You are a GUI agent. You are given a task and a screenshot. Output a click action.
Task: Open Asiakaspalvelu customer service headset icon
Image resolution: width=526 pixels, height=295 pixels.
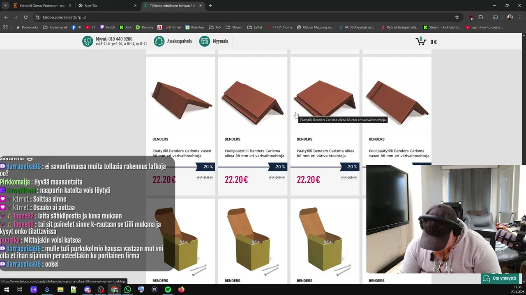point(159,41)
